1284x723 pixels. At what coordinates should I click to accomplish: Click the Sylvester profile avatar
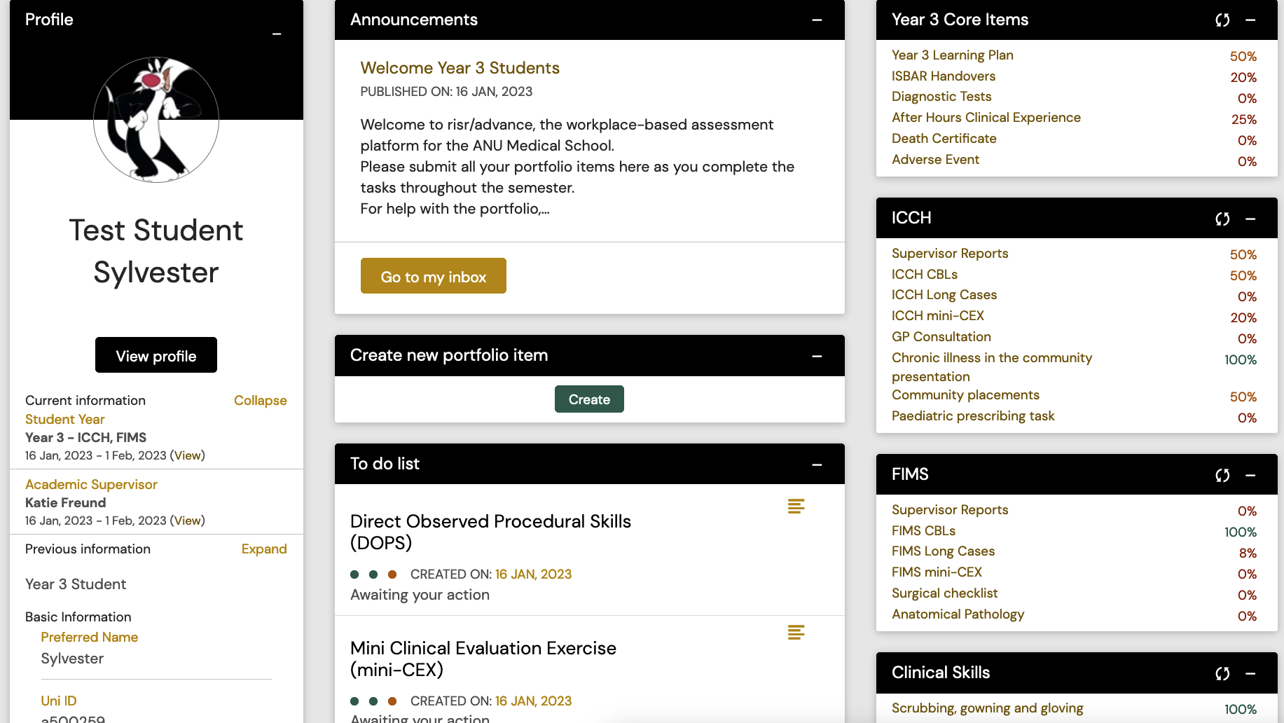[x=156, y=120]
